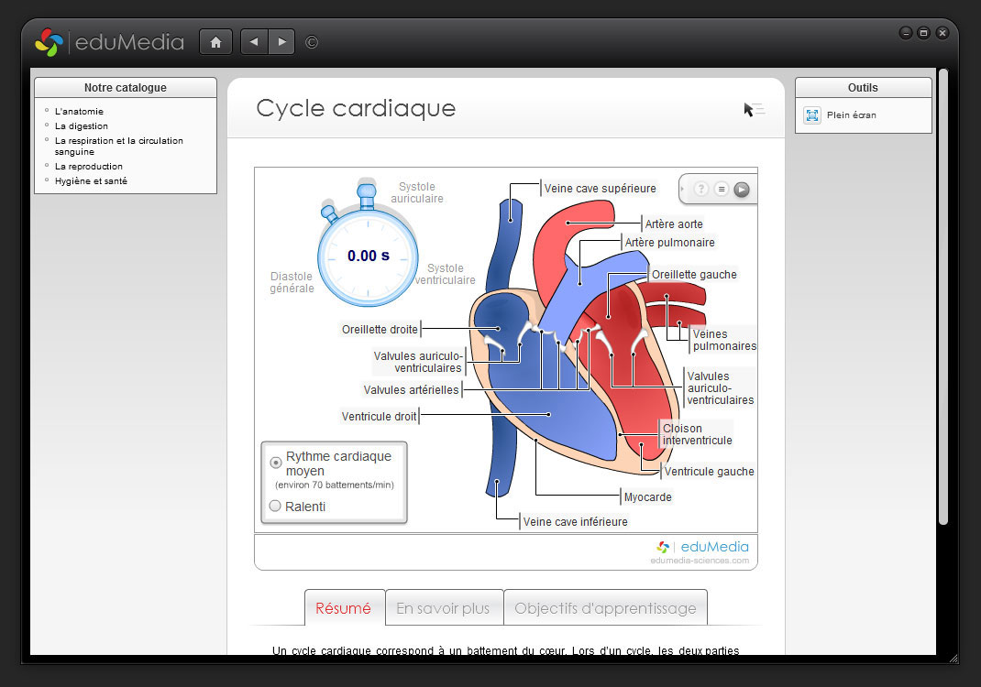The width and height of the screenshot is (981, 687).
Task: Select the Ralenti radio button
Action: (275, 507)
